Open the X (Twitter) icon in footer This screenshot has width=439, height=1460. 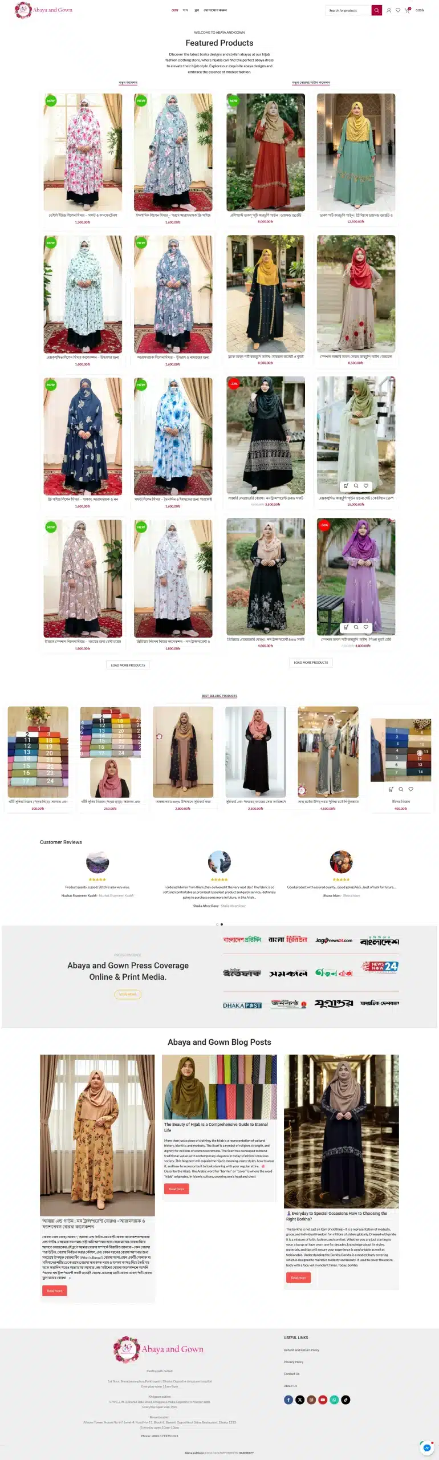[x=300, y=1400]
